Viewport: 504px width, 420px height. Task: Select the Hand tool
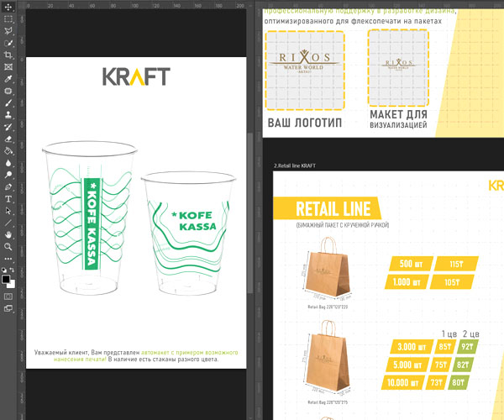tap(8, 235)
